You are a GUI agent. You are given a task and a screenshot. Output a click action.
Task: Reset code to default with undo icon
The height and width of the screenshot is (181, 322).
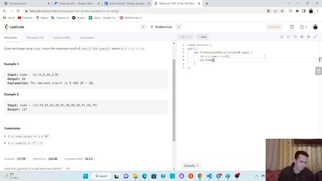tap(295, 37)
